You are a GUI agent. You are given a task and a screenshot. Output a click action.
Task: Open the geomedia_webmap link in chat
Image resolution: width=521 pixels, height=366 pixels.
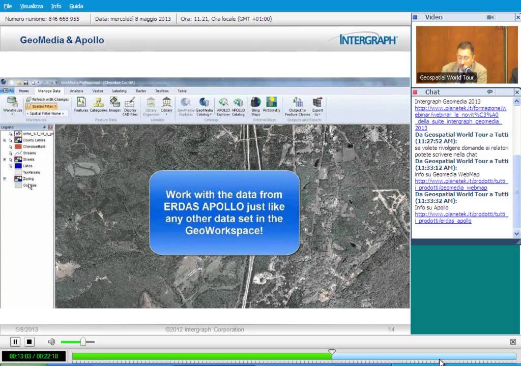[x=461, y=185]
